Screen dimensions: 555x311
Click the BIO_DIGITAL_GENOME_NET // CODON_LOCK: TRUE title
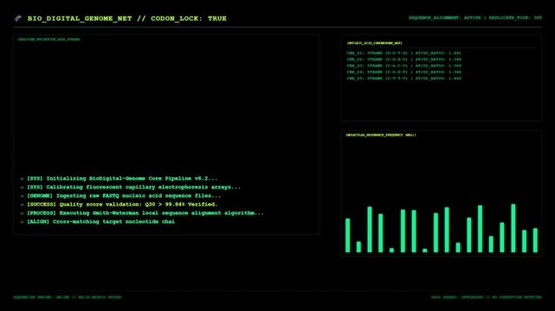[127, 18]
